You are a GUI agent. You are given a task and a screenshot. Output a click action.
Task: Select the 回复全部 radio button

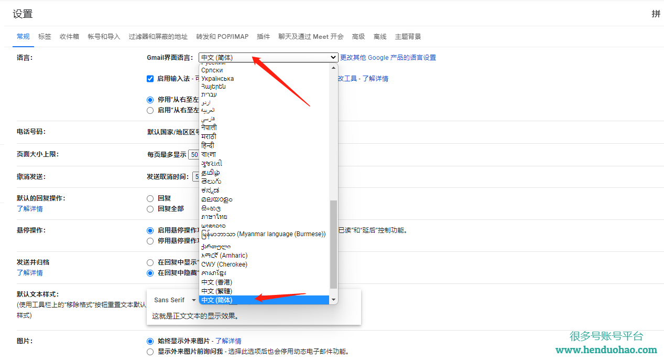150,209
